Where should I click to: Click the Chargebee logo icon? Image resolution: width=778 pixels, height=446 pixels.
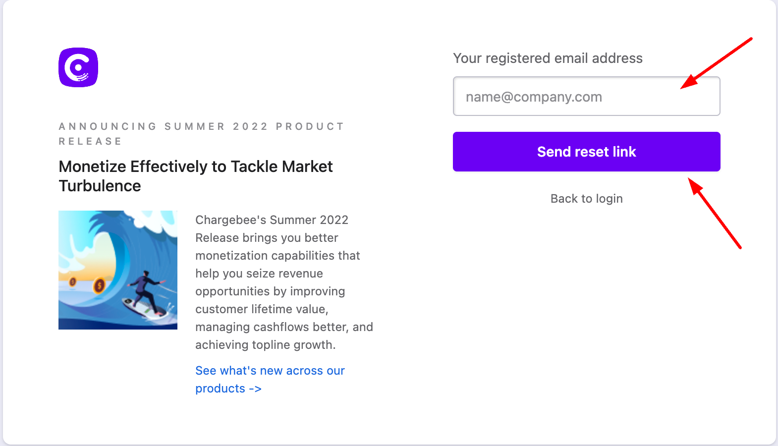pyautogui.click(x=78, y=67)
